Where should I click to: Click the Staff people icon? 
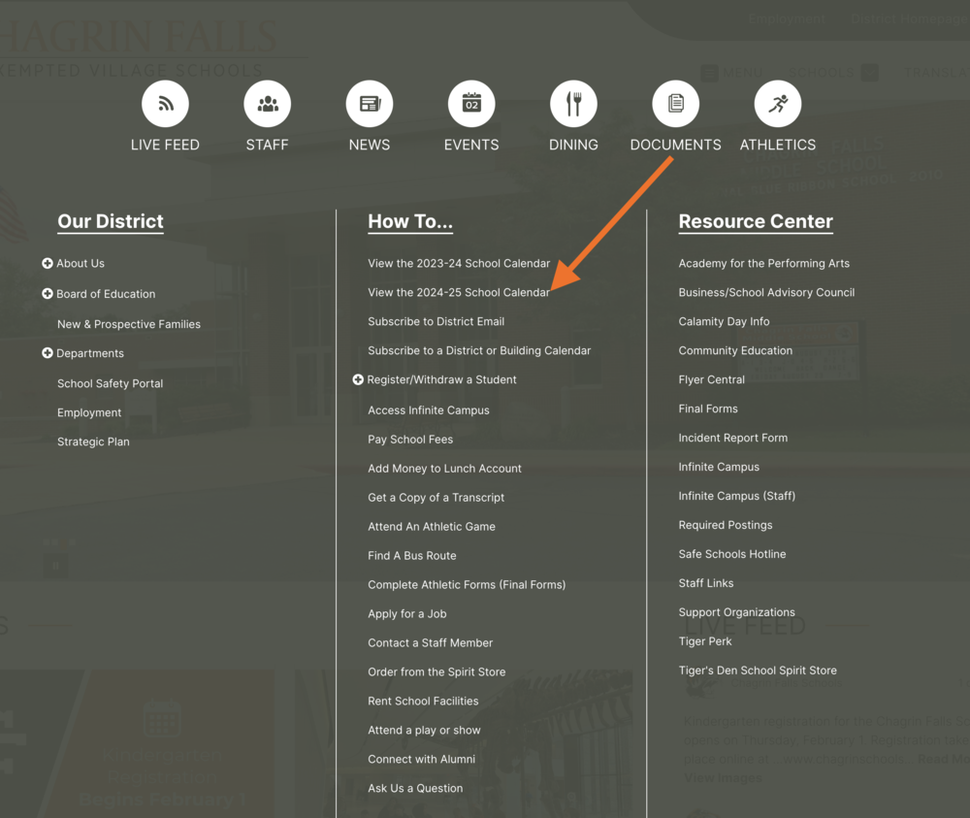267,104
